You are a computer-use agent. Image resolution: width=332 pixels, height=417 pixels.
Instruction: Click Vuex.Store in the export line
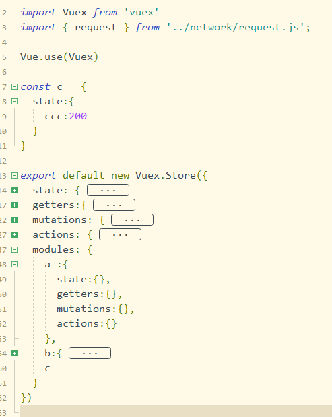[x=166, y=176]
